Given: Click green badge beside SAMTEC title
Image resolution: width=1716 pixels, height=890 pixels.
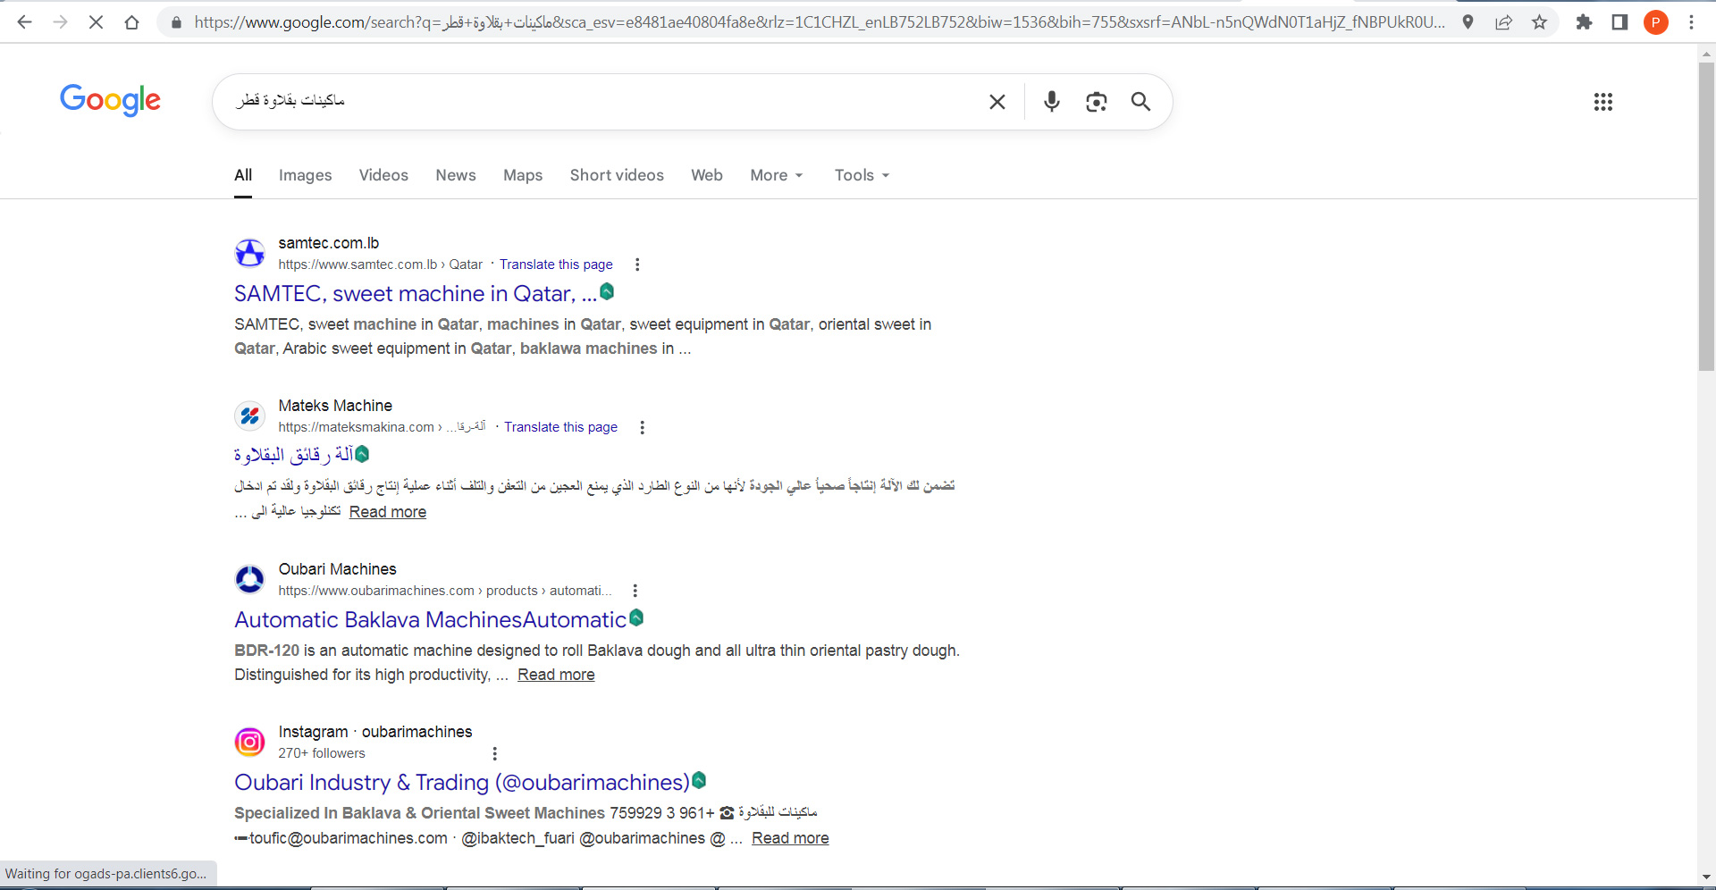Looking at the screenshot, I should (x=607, y=291).
